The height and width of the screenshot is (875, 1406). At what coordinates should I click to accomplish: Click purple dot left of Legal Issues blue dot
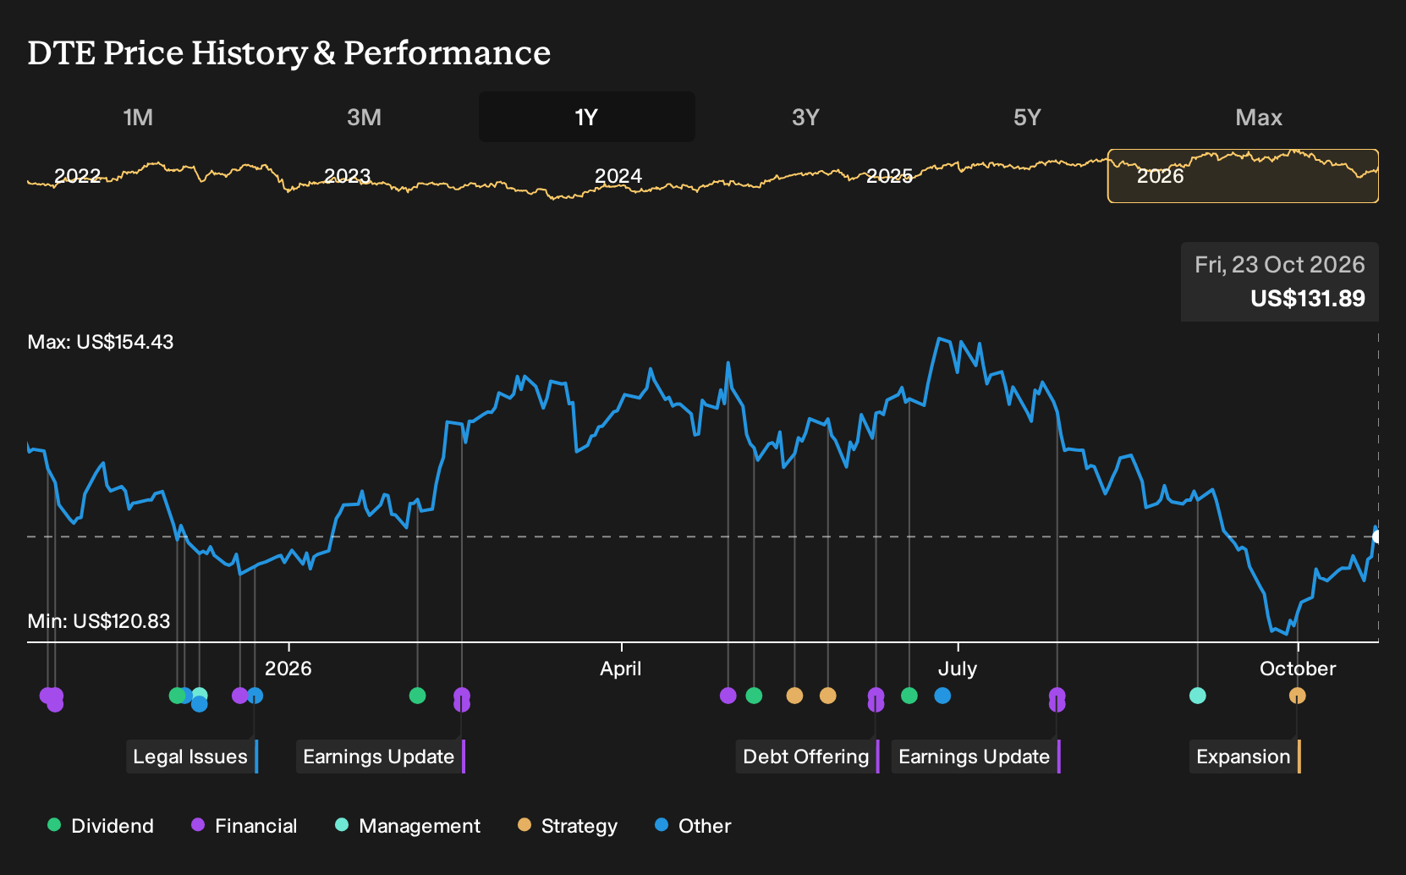[239, 696]
